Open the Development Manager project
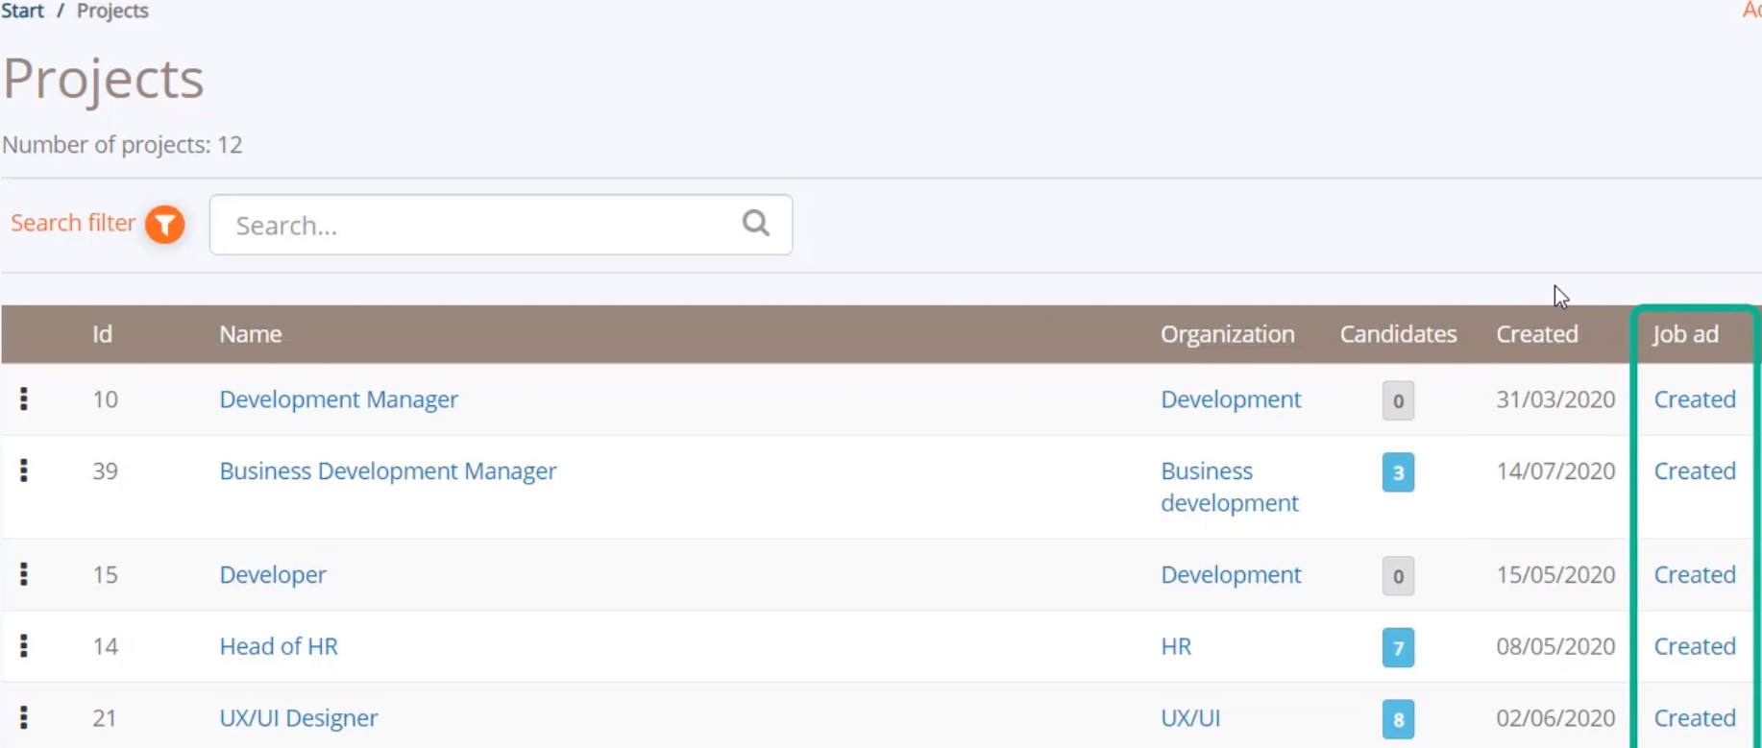The width and height of the screenshot is (1762, 748). click(x=338, y=399)
